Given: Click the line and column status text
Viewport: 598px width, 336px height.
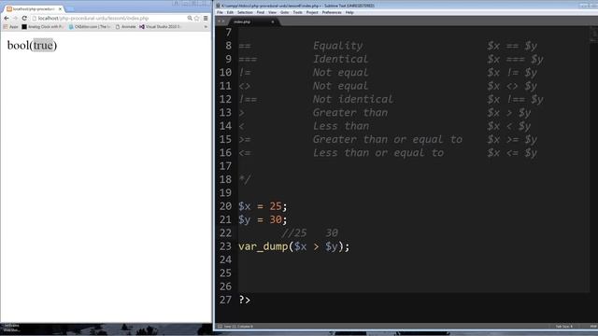Looking at the screenshot, I should click(238, 327).
